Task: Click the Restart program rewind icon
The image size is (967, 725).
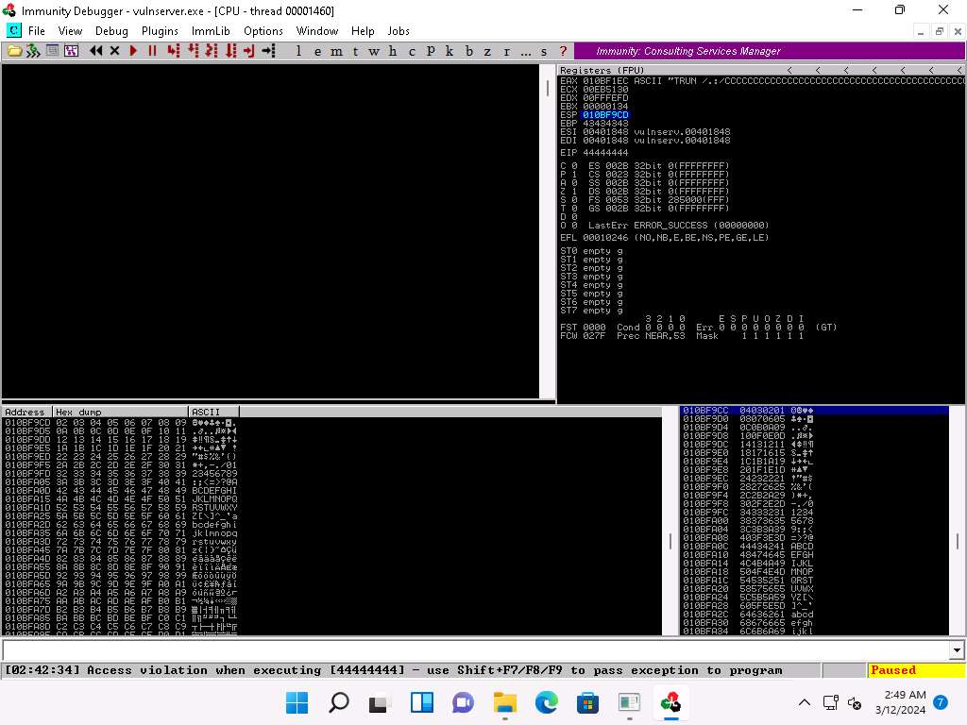Action: 95,51
